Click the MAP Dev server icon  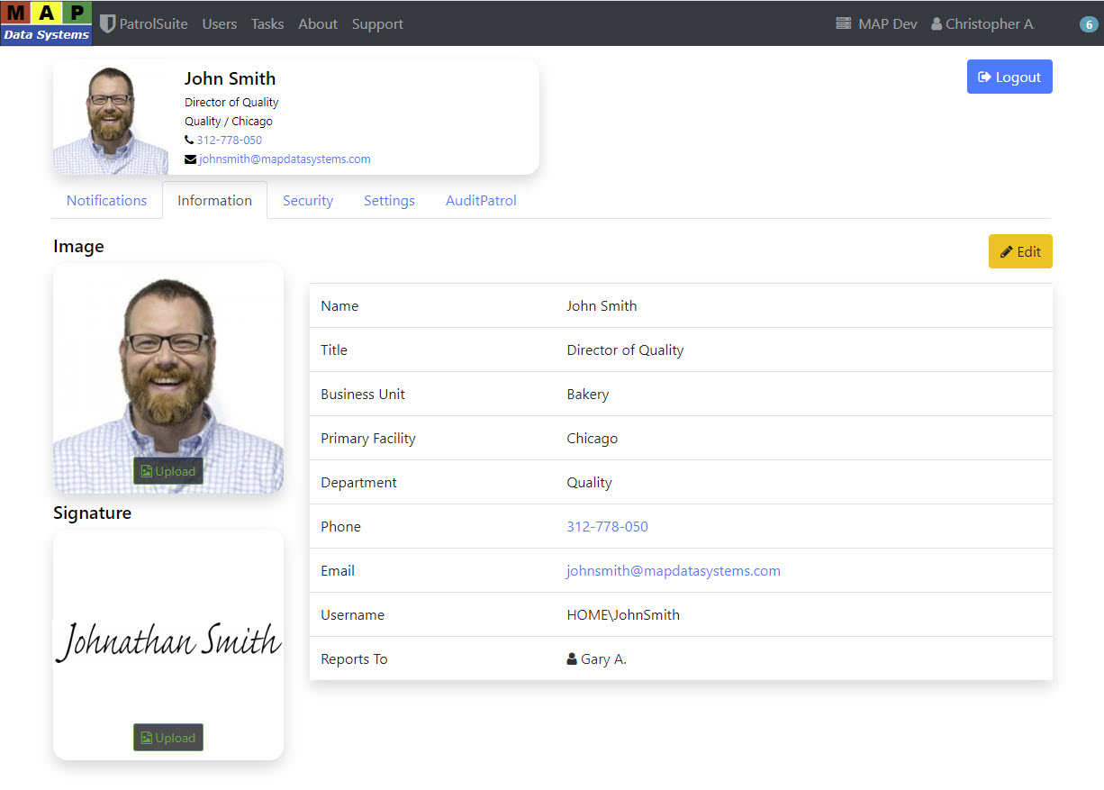click(844, 24)
